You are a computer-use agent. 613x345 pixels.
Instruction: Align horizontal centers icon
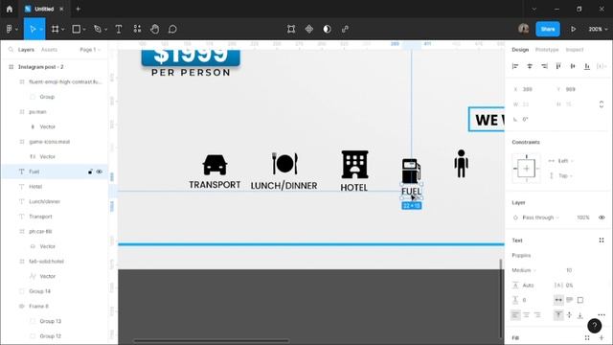[x=530, y=66]
